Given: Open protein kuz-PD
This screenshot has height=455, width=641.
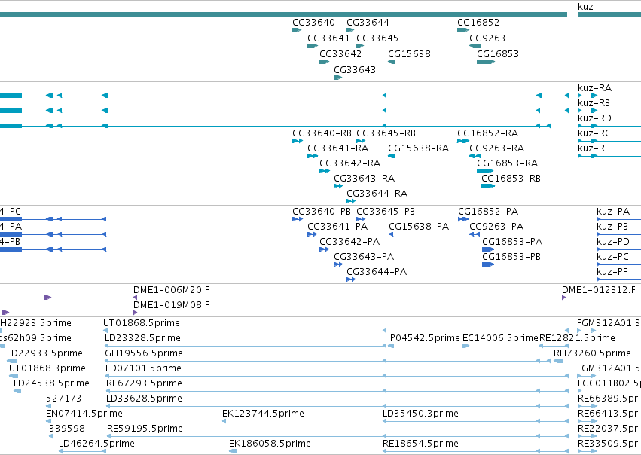Looking at the screenshot, I should (x=613, y=242).
